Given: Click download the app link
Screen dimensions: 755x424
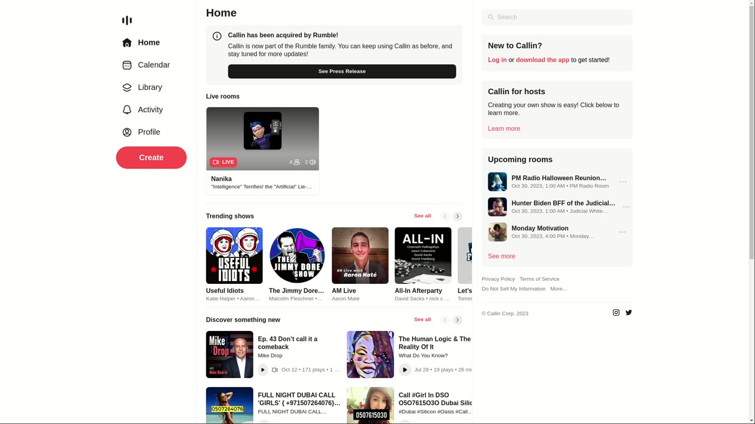Looking at the screenshot, I should (x=543, y=60).
